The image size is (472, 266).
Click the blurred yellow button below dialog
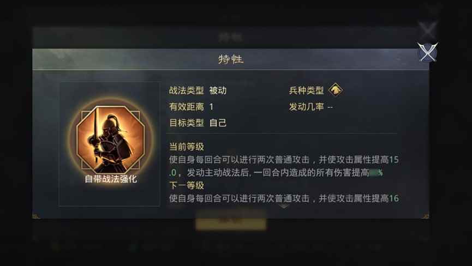click(x=231, y=221)
